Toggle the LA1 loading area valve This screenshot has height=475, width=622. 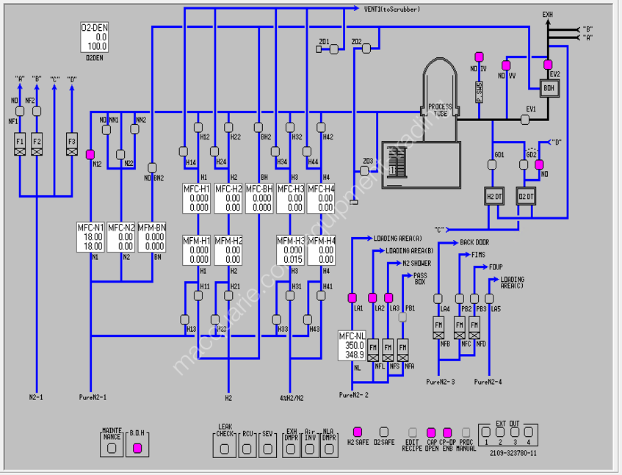(352, 298)
